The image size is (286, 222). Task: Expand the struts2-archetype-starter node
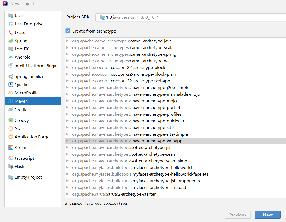pos(67,194)
